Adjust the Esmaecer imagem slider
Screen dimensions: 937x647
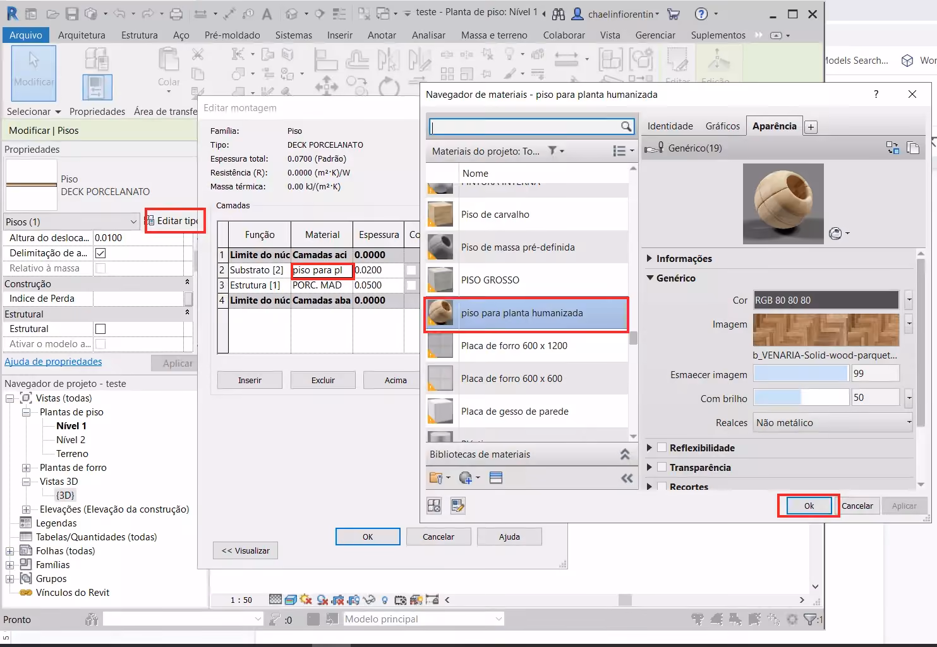click(801, 374)
